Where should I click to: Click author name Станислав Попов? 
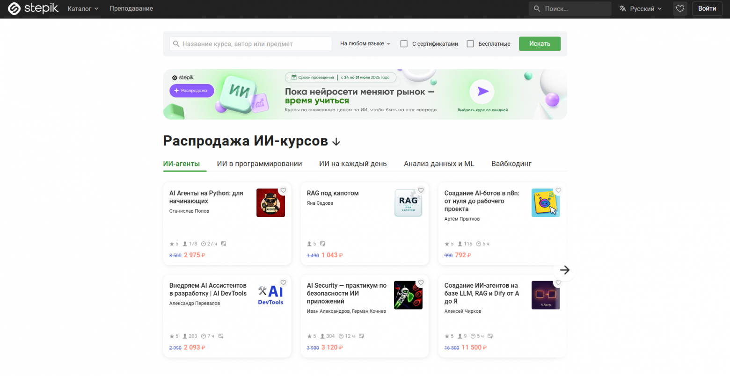pyautogui.click(x=189, y=211)
